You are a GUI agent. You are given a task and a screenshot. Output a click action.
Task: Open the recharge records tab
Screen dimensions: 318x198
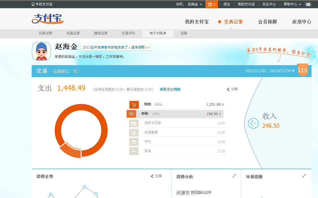coord(73,33)
